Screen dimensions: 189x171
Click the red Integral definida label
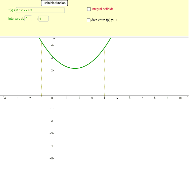pyautogui.click(x=103, y=9)
